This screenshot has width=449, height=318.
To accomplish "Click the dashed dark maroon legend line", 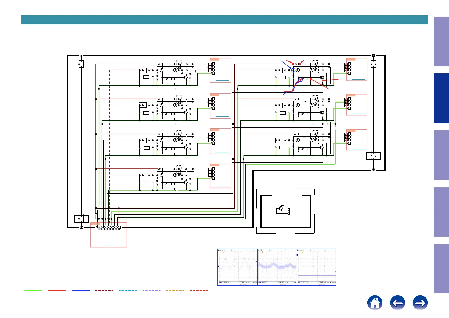I will click(104, 290).
